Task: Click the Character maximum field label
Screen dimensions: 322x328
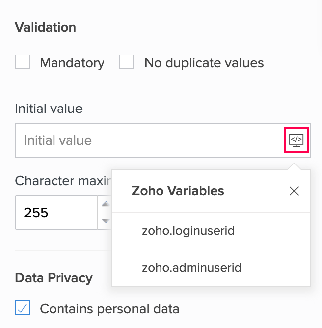Action: [x=62, y=181]
